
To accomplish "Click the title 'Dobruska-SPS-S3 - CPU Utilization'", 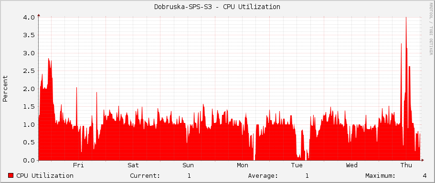I will [x=217, y=7].
